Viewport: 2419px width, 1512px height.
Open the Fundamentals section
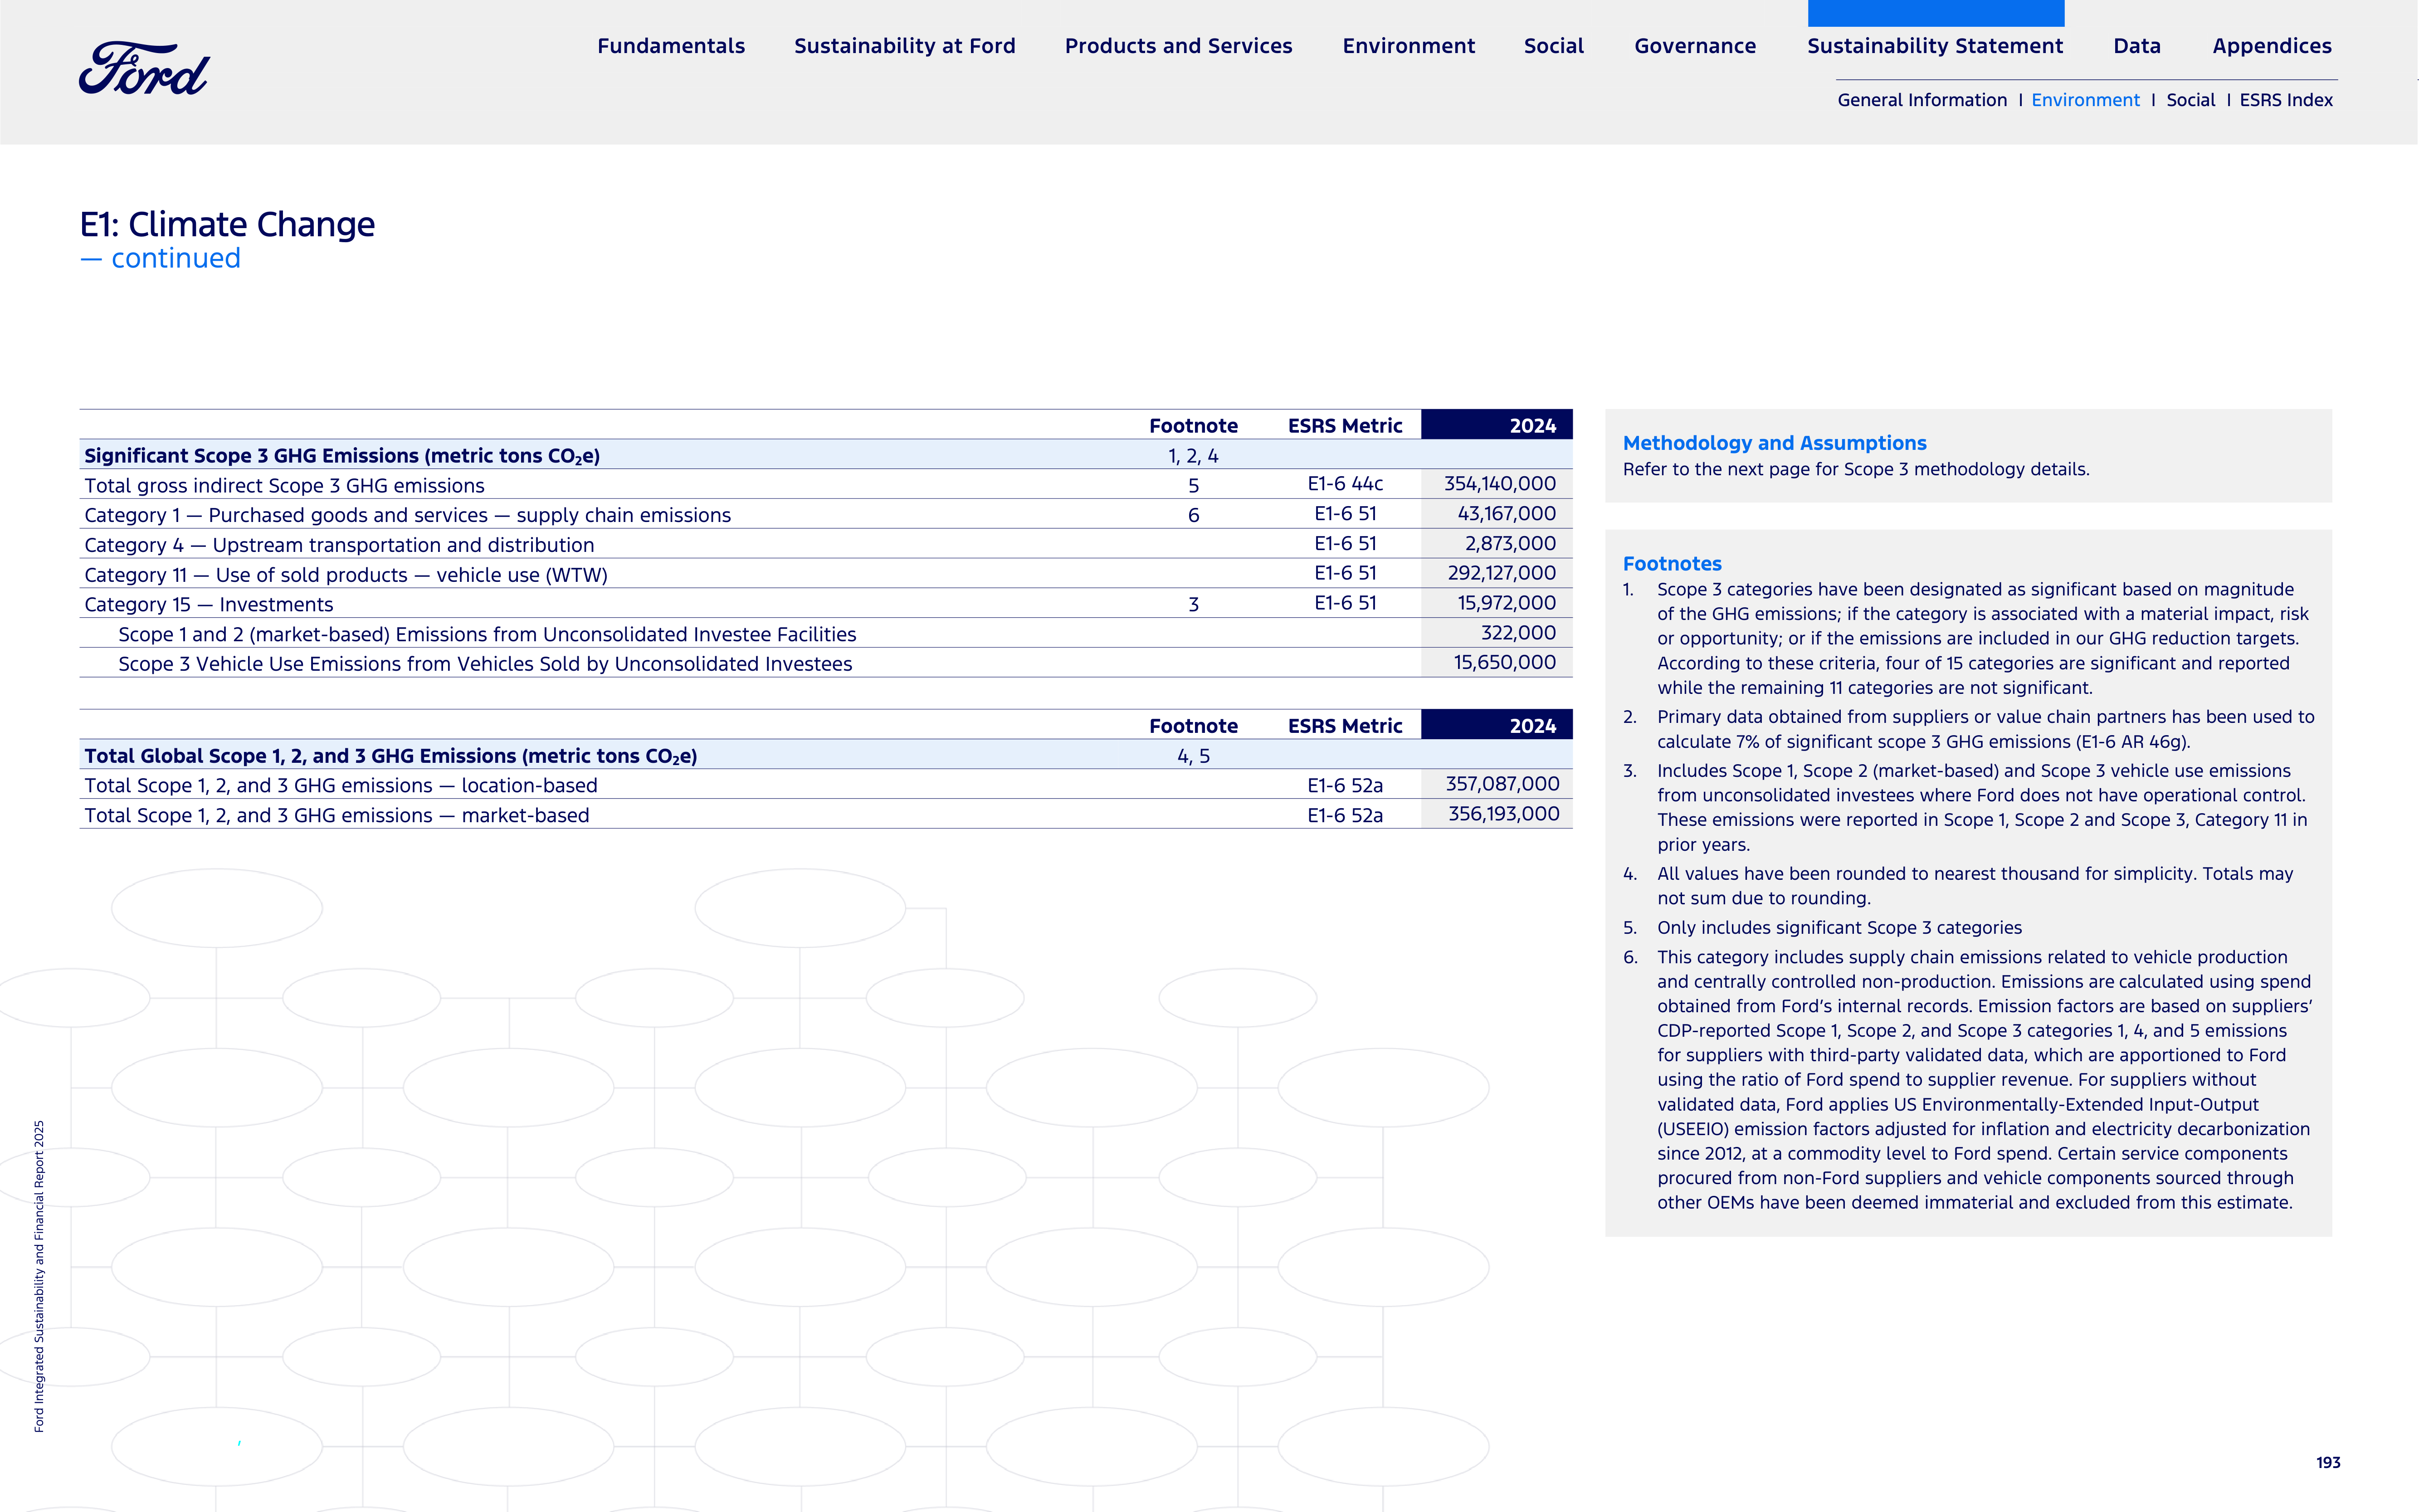pos(671,46)
